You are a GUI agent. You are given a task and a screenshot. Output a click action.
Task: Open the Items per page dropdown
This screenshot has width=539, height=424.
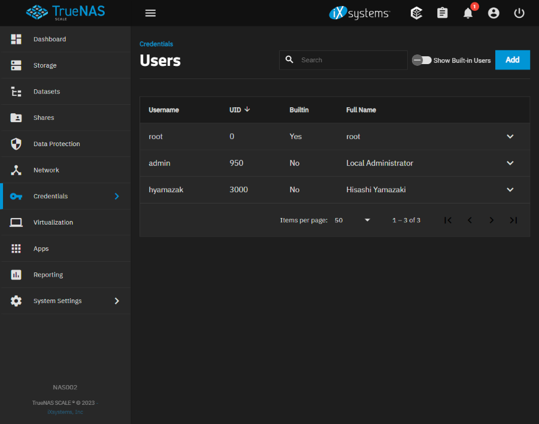353,220
